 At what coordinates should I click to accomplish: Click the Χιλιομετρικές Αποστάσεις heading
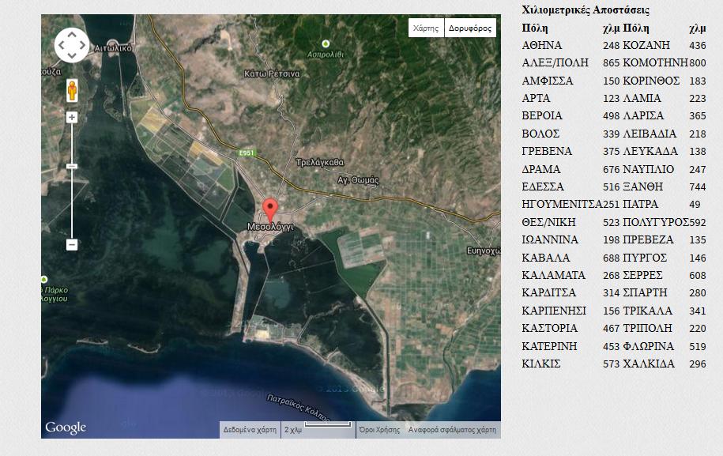[586, 10]
